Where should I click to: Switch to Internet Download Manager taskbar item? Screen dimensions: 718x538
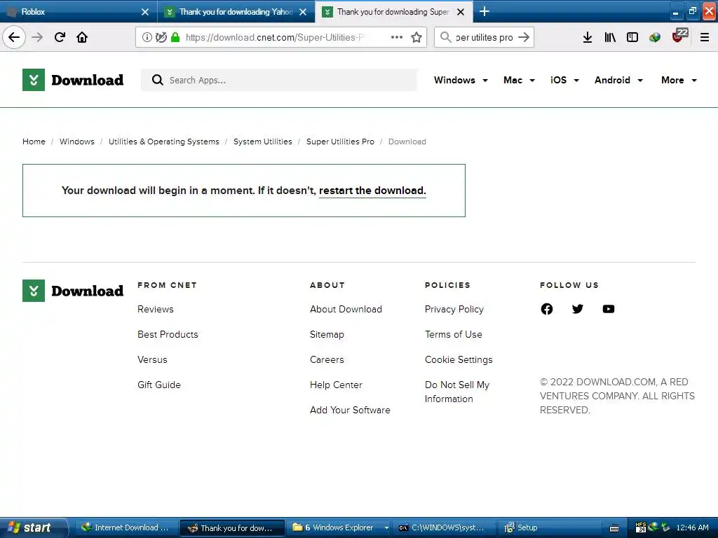coord(125,527)
